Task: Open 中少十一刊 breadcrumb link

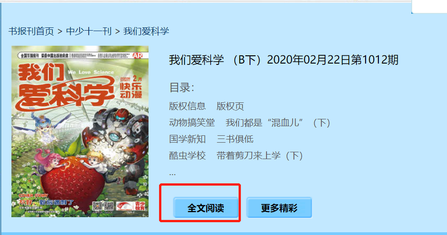Action: point(89,31)
